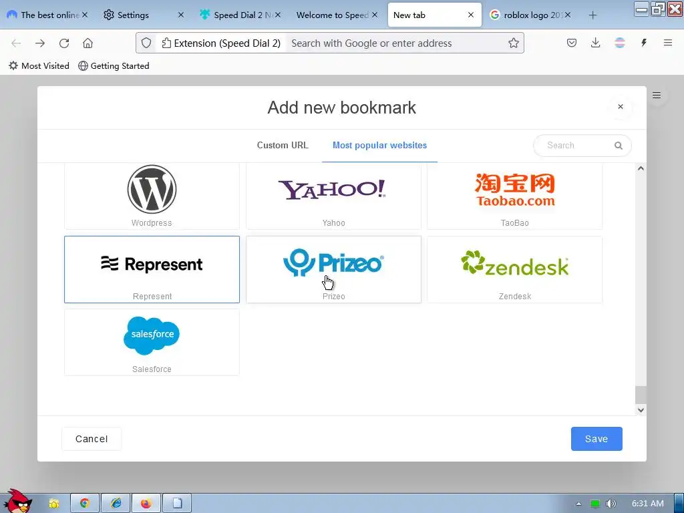
Task: Open the Downloads panel
Action: coord(595,43)
